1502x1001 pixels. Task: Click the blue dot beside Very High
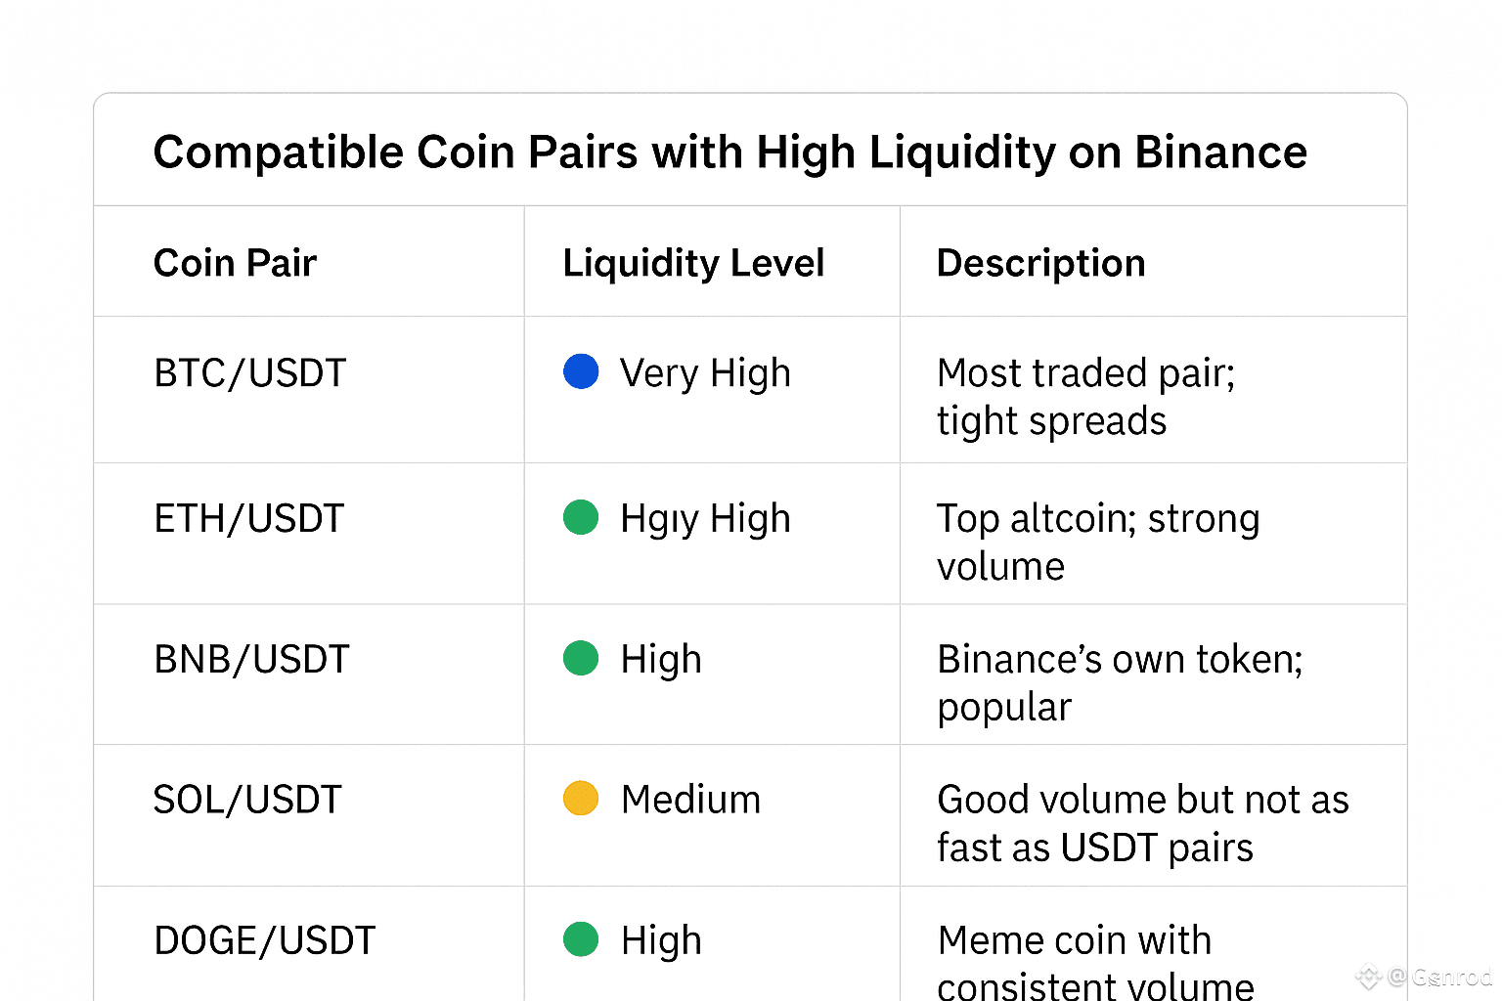point(581,371)
